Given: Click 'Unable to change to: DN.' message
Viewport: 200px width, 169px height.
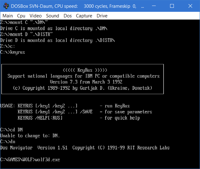Looking at the screenshot, I should pyautogui.click(x=30, y=136).
